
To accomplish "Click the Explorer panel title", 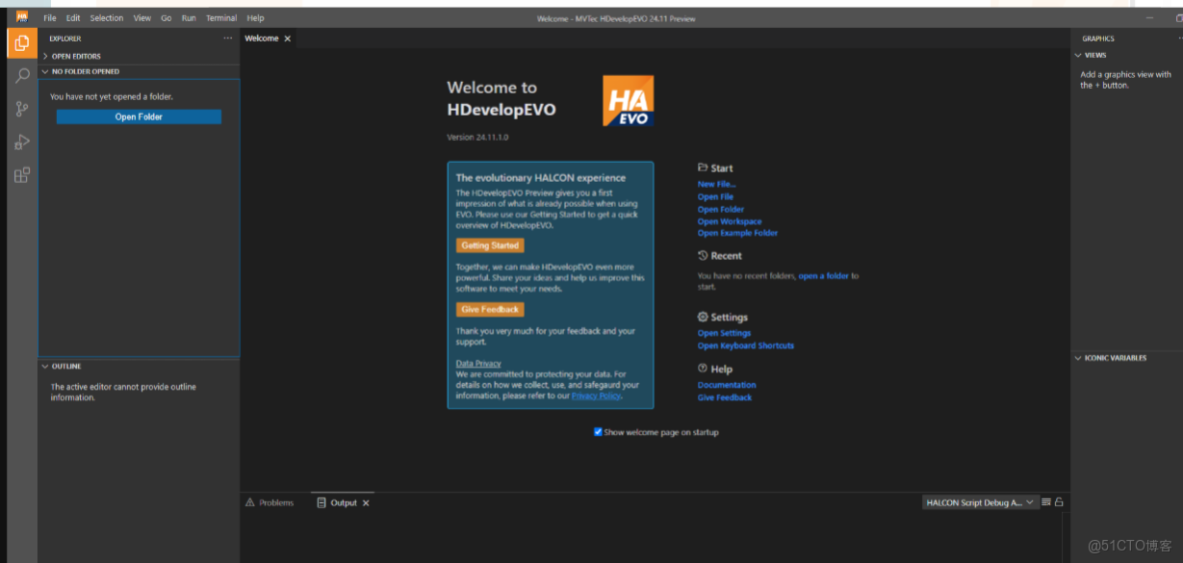I will [x=65, y=39].
